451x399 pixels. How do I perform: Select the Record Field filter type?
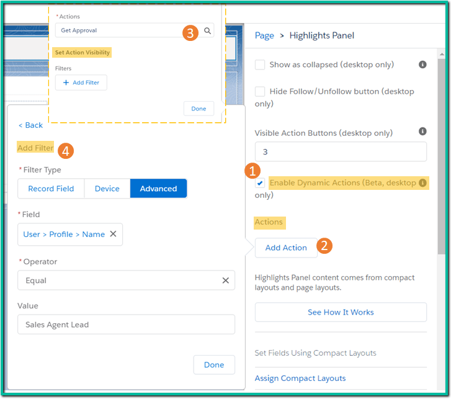pyautogui.click(x=51, y=189)
